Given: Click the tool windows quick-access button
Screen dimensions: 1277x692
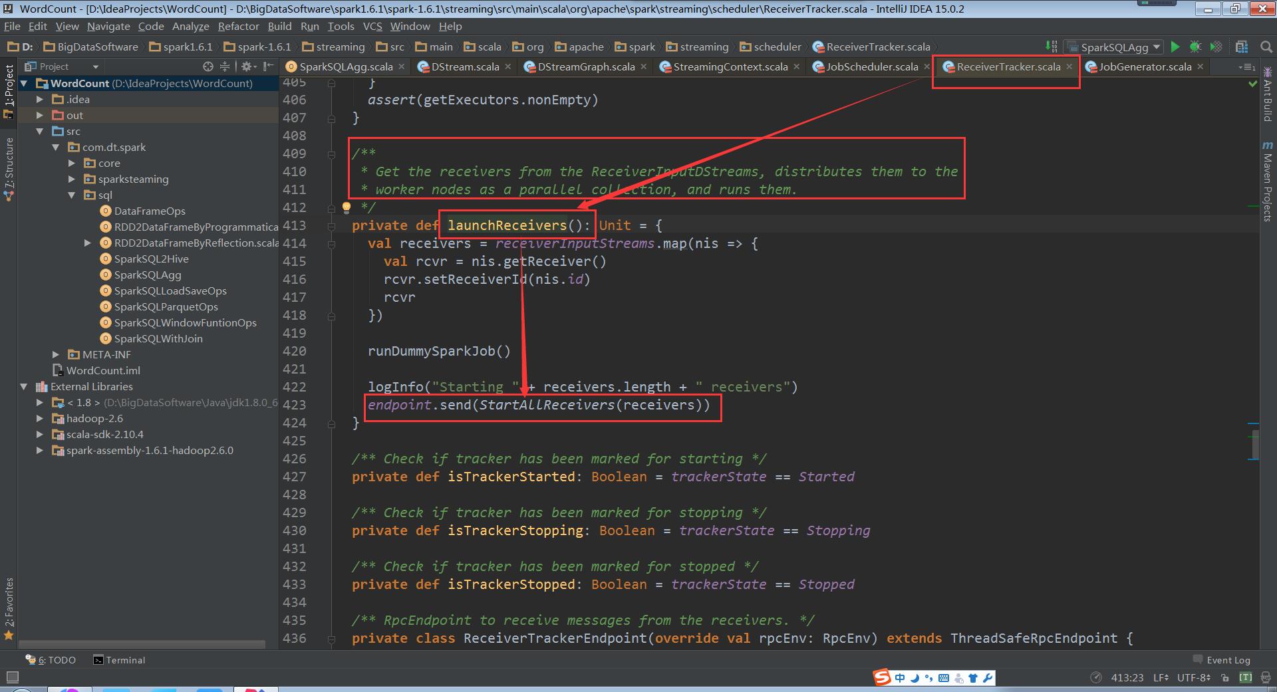Looking at the screenshot, I should (12, 677).
